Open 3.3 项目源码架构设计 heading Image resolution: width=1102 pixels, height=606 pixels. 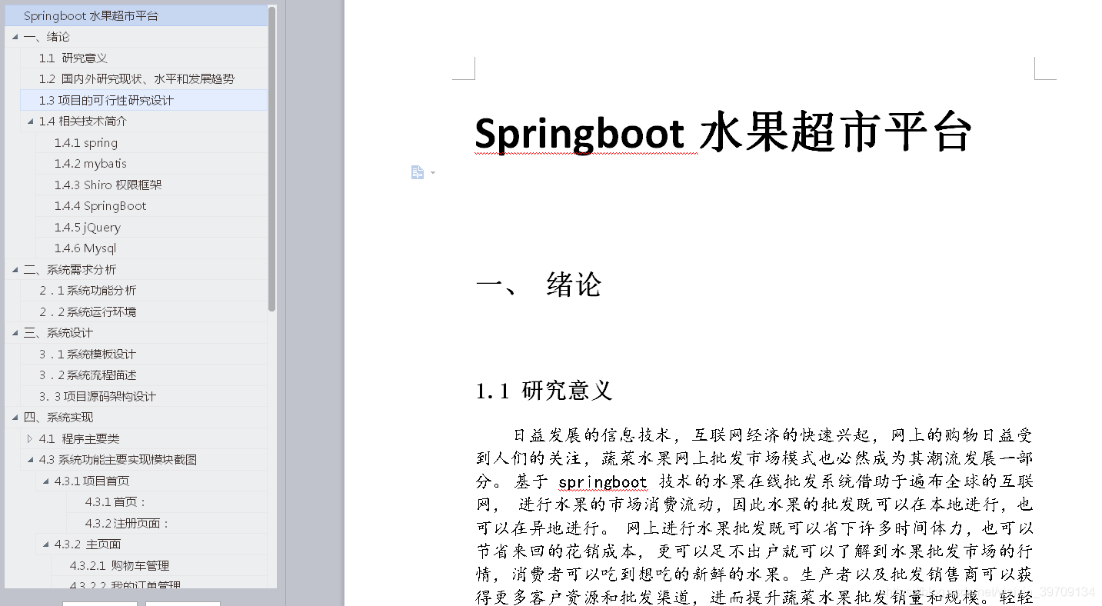click(x=98, y=396)
